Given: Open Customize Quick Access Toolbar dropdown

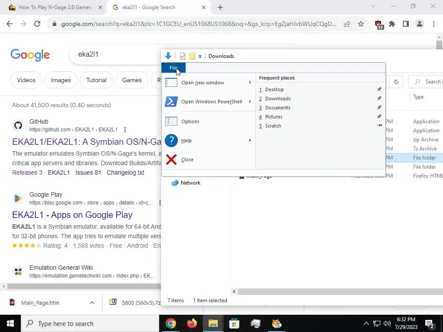Looking at the screenshot, I should (x=200, y=57).
